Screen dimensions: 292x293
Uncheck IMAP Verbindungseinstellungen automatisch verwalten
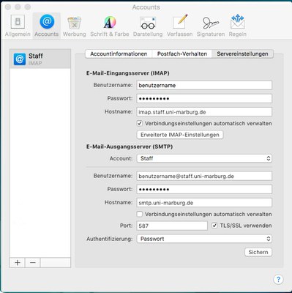pos(140,123)
